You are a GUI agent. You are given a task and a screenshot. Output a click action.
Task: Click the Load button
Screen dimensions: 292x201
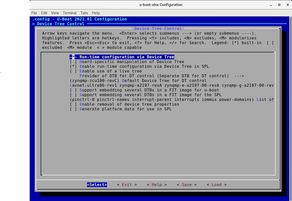(216, 185)
